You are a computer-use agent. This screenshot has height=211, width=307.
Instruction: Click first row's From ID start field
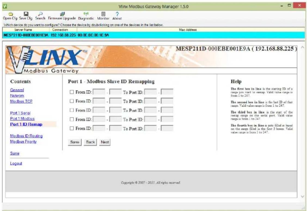pyautogui.click(x=99, y=92)
